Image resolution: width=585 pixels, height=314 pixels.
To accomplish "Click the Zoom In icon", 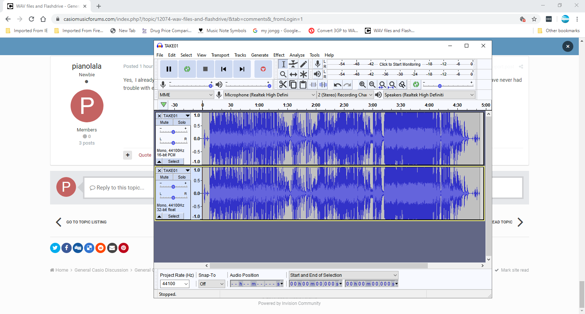I will coord(362,85).
